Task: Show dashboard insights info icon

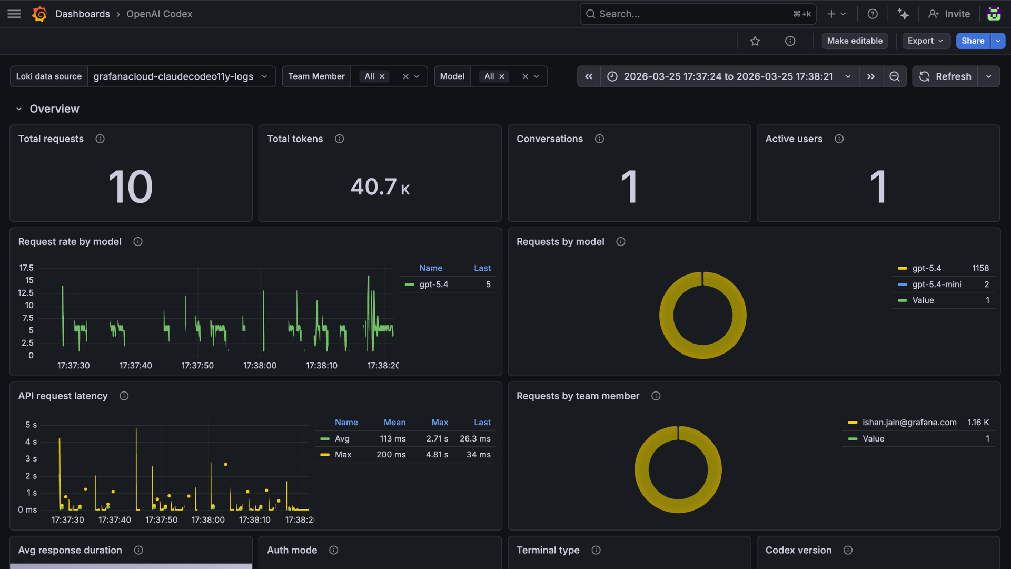Action: (790, 41)
